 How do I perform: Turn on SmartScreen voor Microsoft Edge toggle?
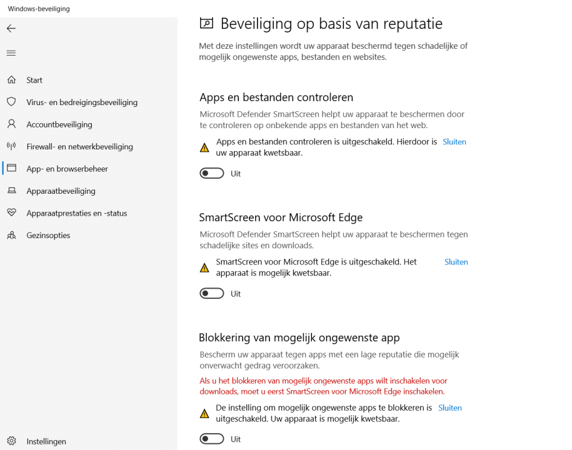coord(212,294)
